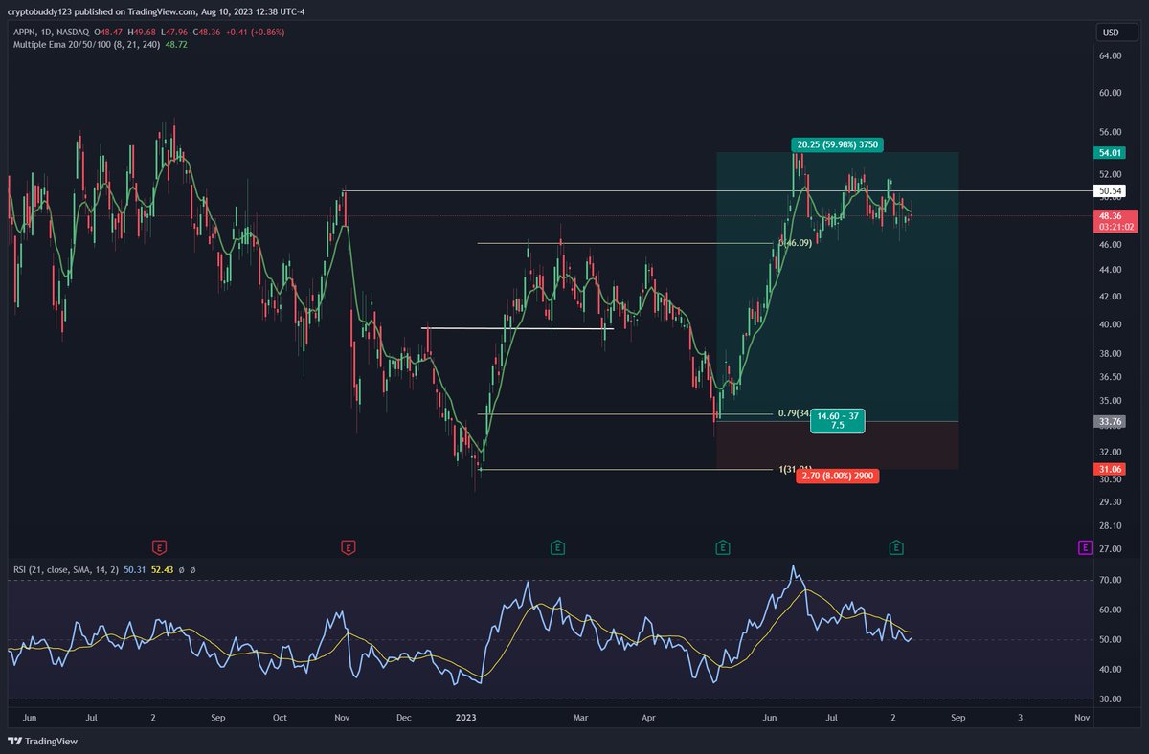1149x754 pixels.
Task: Click the 2023 label on time axis
Action: coord(465,716)
